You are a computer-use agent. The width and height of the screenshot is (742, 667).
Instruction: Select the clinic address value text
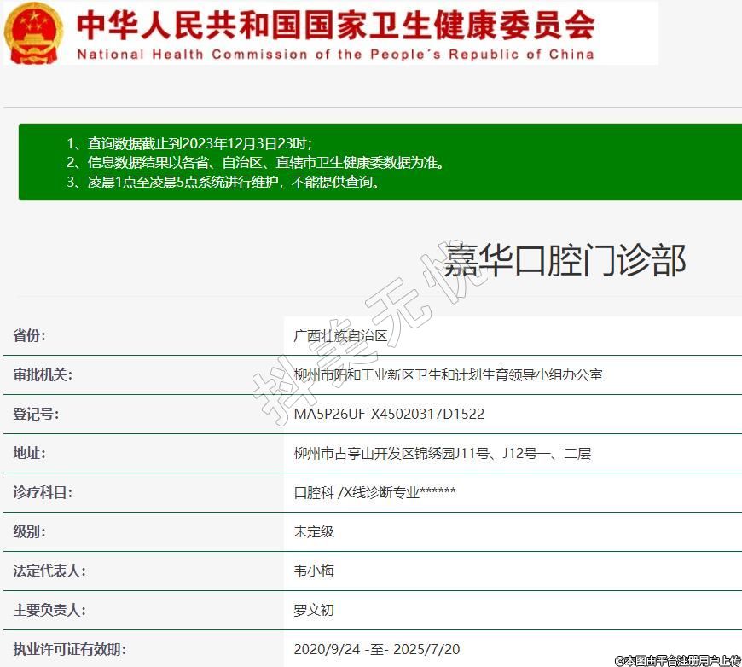[x=442, y=454]
